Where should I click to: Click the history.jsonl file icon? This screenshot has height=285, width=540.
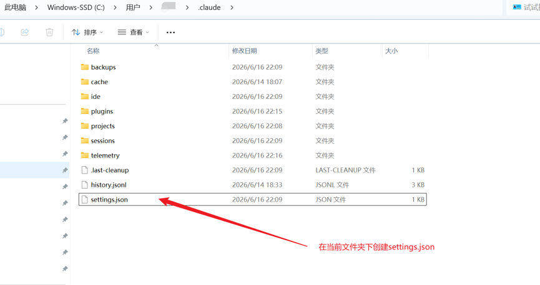pos(85,185)
